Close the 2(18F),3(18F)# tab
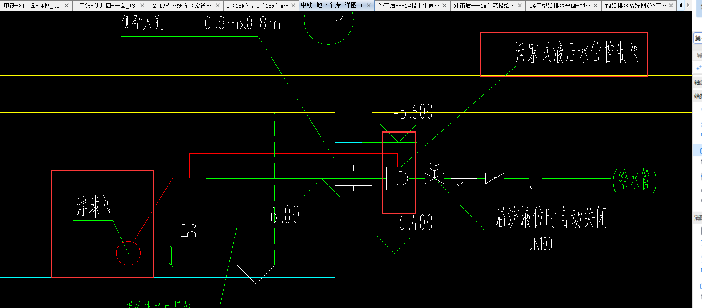702x308 pixels. click(293, 5)
